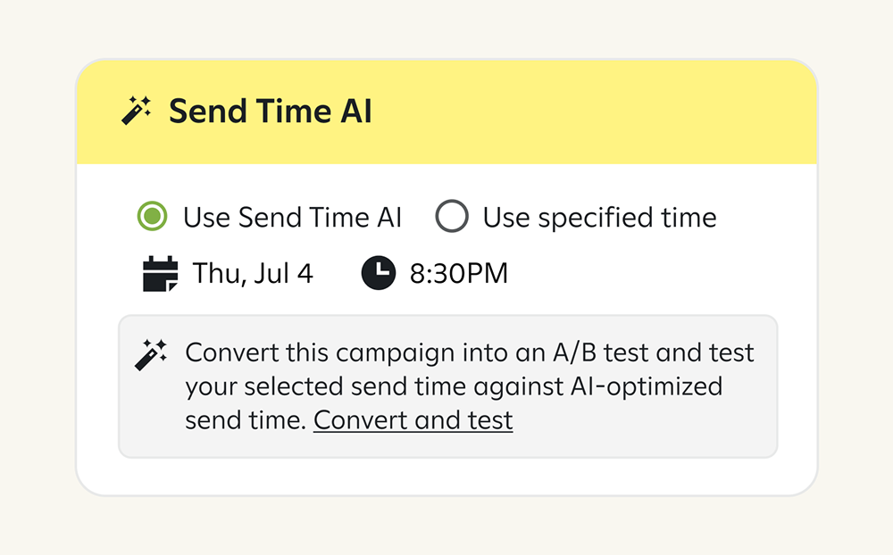Click the 'Use Send Time AI' label text
Viewport: 893px width, 555px height.
click(x=292, y=218)
